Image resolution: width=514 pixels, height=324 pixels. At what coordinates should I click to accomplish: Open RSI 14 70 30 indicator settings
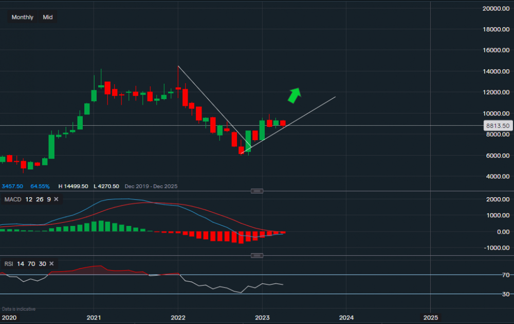(x=26, y=264)
